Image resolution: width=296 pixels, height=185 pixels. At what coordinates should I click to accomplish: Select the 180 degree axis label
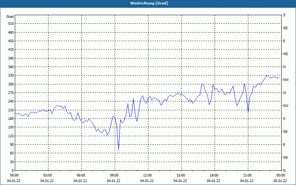click(11, 119)
